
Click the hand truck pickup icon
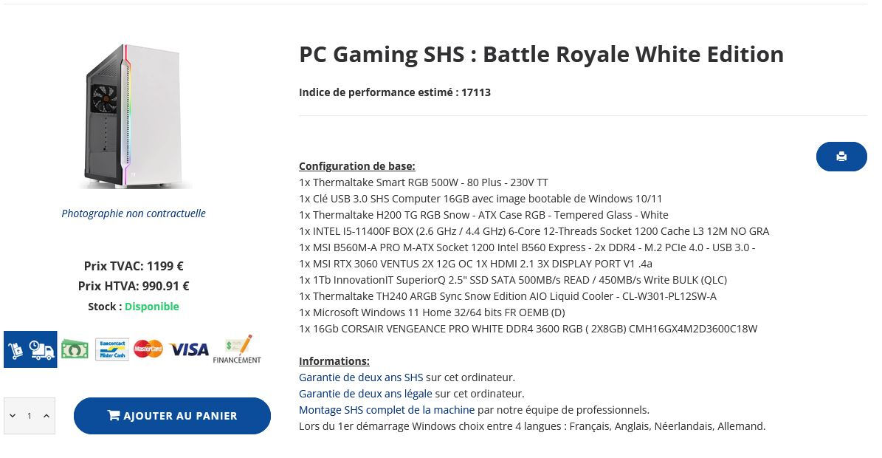[15, 349]
